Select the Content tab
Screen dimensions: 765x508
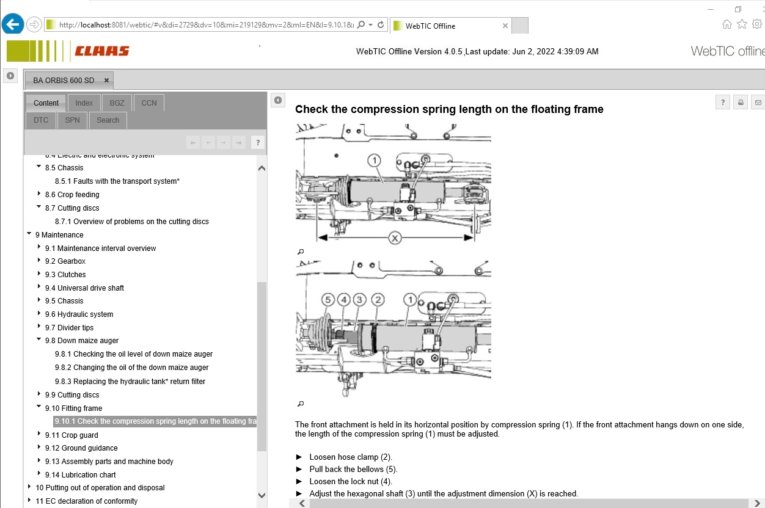point(46,103)
